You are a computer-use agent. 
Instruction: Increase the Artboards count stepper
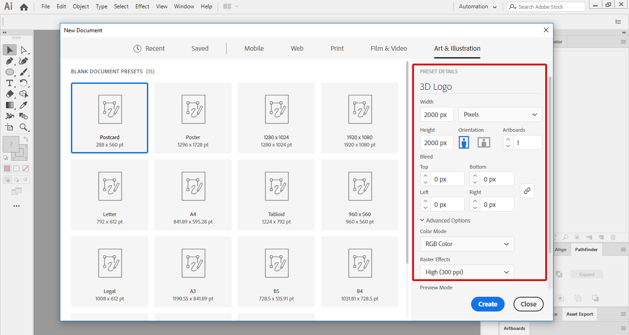pos(508,139)
